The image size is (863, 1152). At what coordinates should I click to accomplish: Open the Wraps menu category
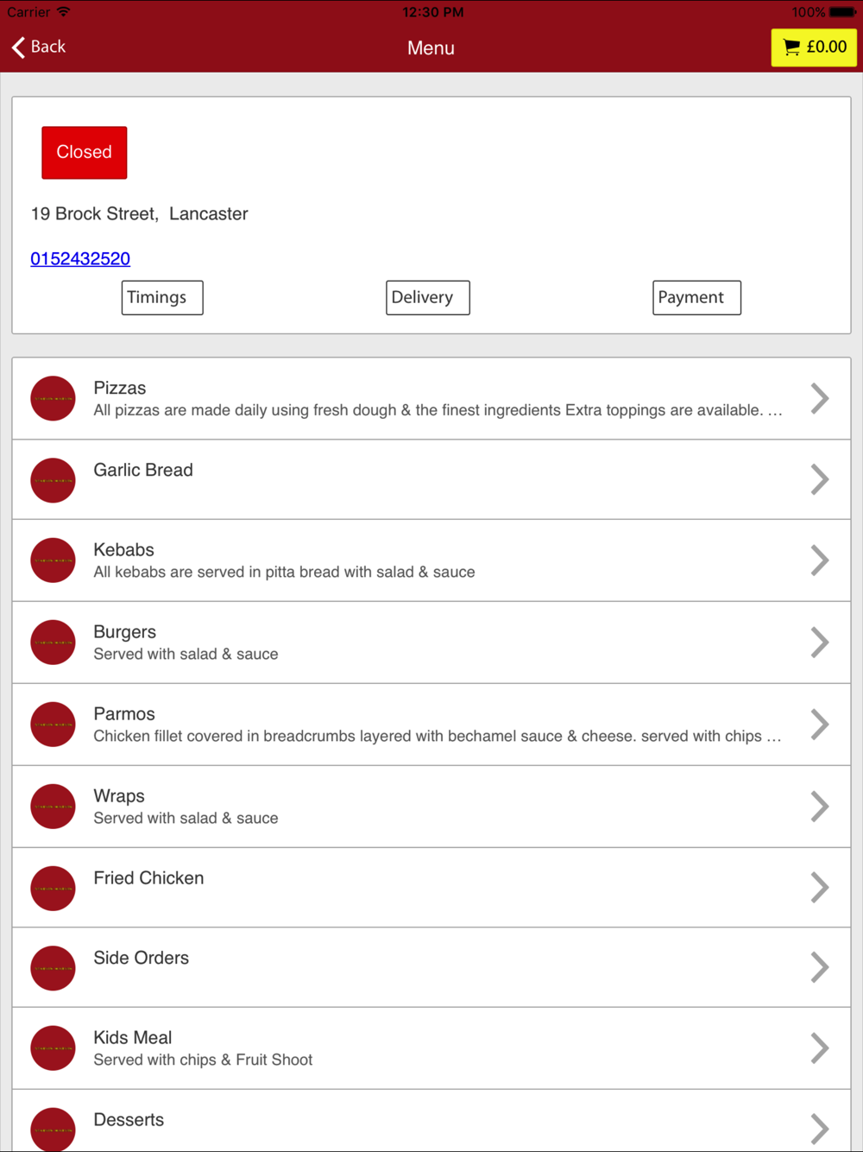431,807
